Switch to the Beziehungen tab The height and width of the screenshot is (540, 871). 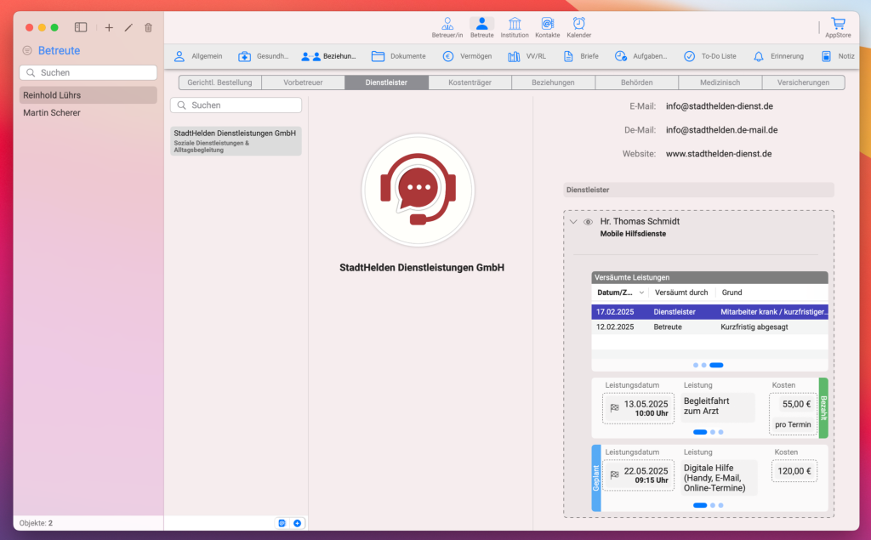tap(553, 82)
